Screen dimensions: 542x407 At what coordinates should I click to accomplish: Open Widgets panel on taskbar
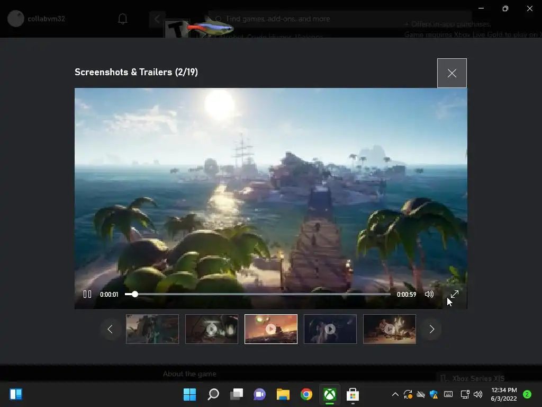[x=16, y=394]
